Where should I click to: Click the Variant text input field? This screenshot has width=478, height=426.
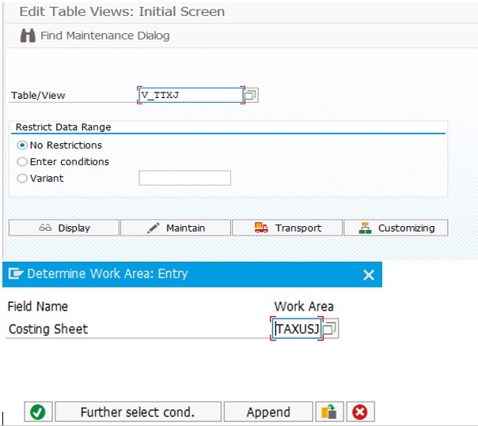(184, 178)
